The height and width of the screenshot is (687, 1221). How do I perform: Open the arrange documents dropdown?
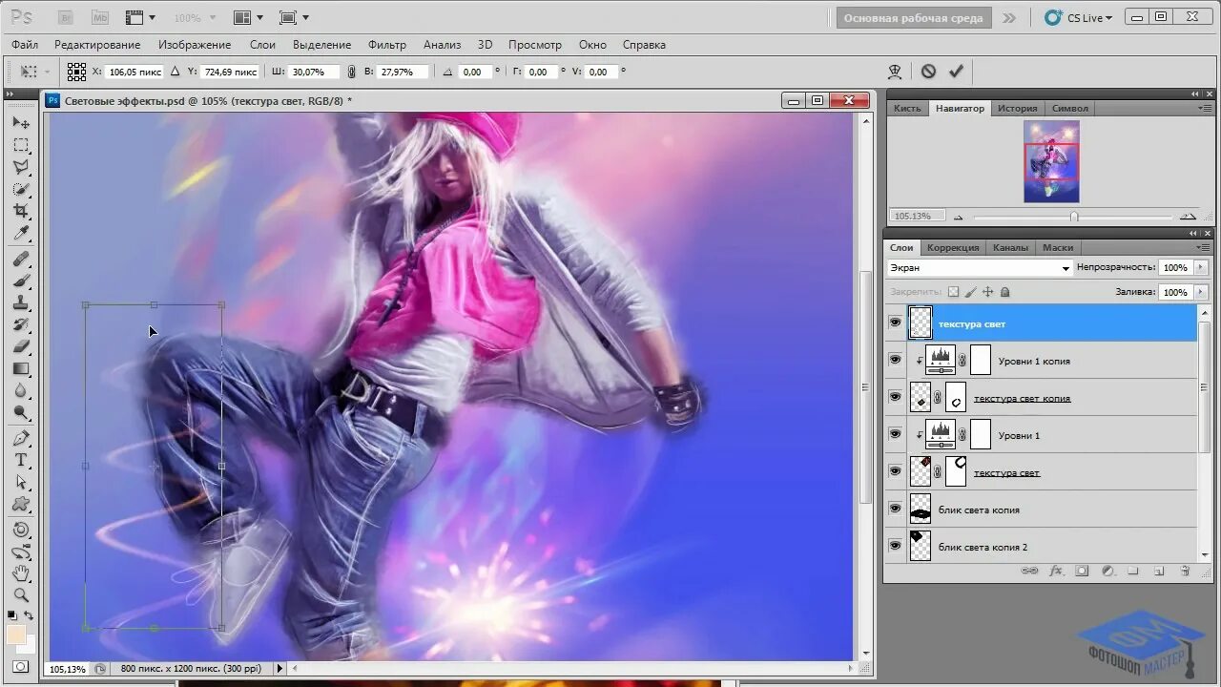[x=249, y=17]
